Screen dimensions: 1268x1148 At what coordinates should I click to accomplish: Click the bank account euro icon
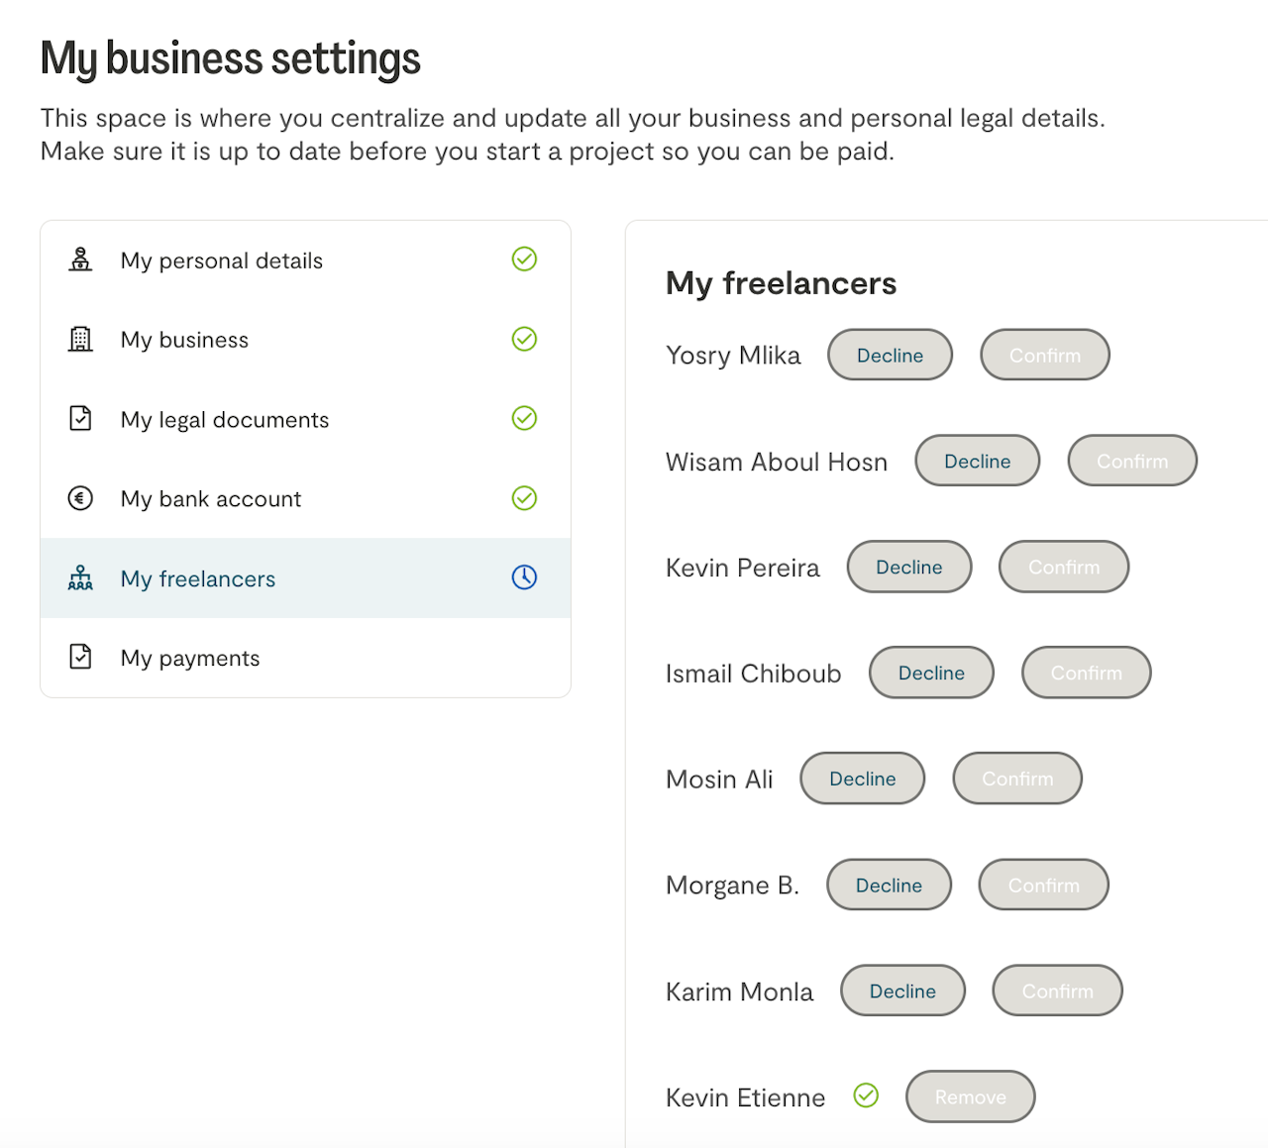tap(80, 498)
